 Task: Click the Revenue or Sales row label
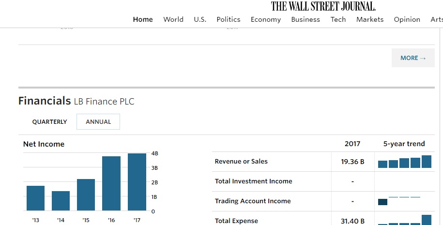tap(241, 162)
